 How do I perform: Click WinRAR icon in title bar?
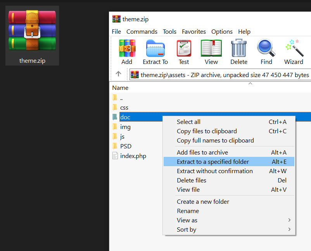point(116,19)
